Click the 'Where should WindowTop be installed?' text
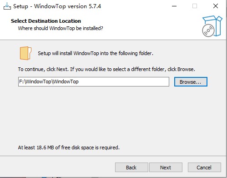This screenshot has height=178, width=227. coord(61,28)
